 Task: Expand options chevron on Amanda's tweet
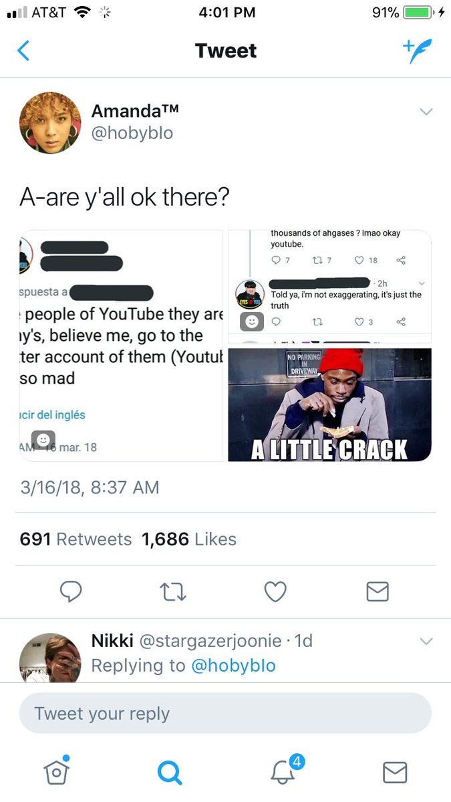(x=426, y=112)
